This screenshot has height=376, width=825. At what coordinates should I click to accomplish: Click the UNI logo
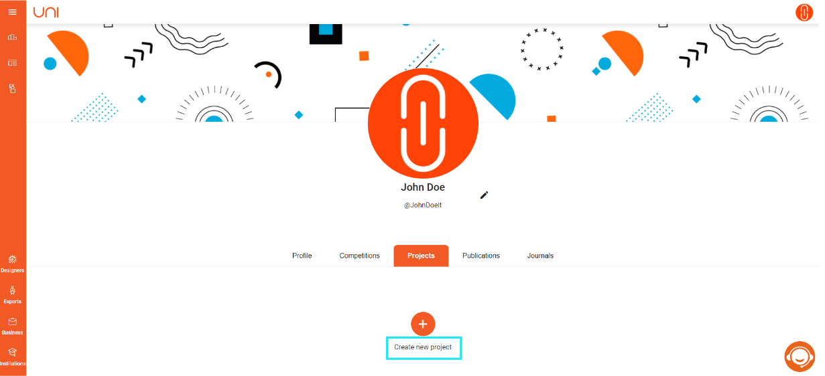click(x=47, y=11)
